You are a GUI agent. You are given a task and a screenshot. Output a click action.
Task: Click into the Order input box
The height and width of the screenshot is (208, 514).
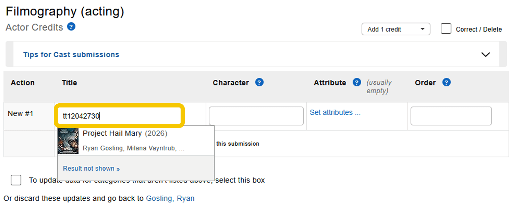click(451, 116)
